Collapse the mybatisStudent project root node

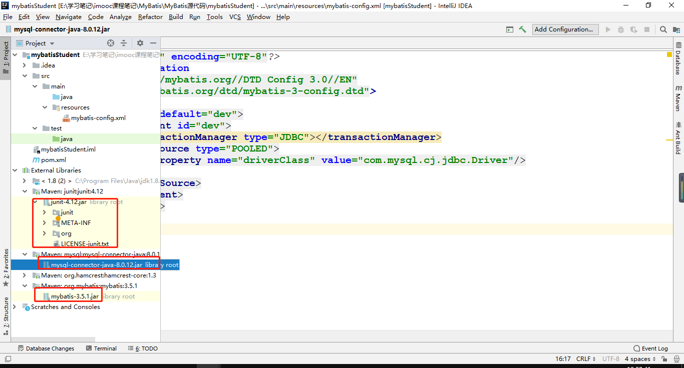point(14,54)
